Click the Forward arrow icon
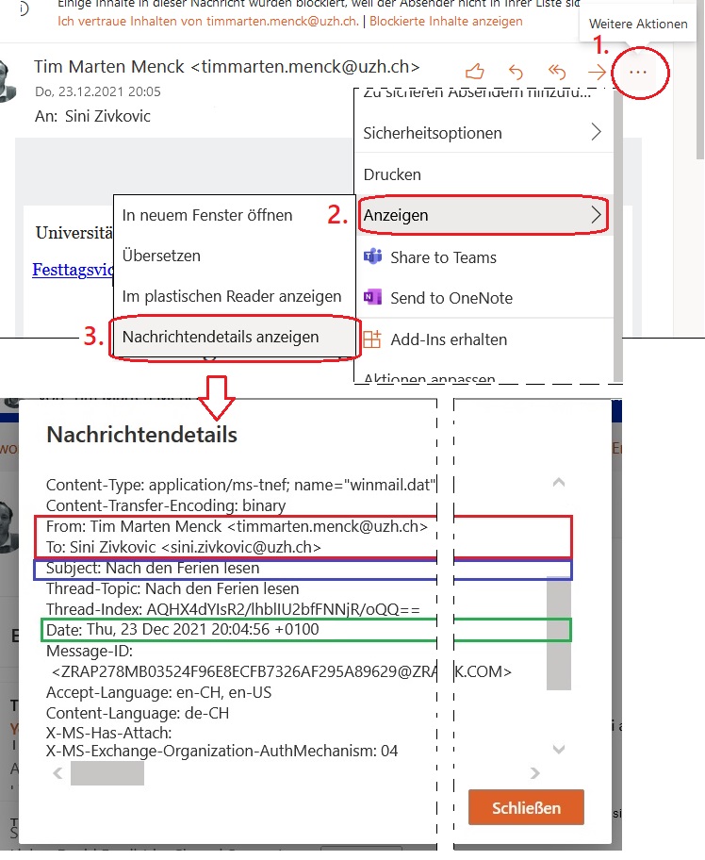 tap(596, 72)
